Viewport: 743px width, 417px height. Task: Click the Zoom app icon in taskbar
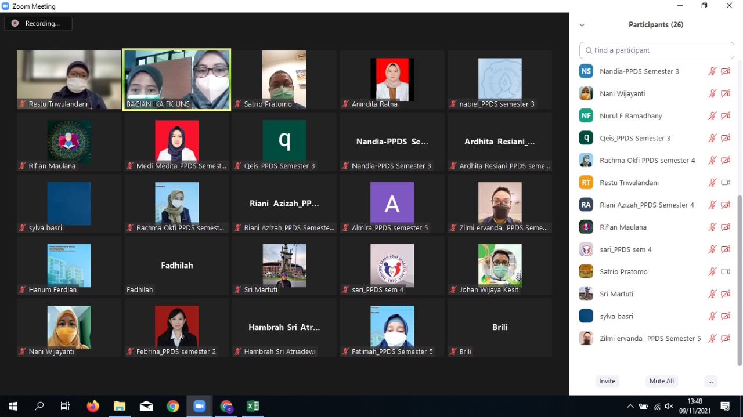point(199,406)
